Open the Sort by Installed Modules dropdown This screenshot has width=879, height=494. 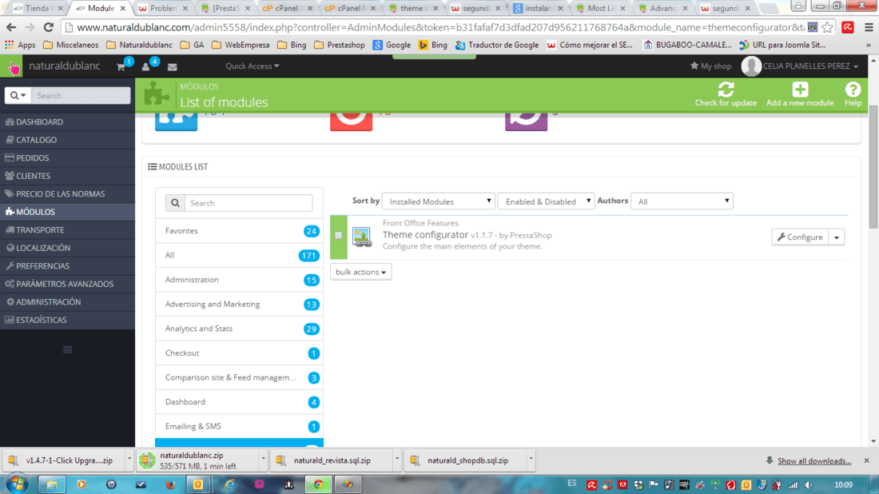(439, 201)
